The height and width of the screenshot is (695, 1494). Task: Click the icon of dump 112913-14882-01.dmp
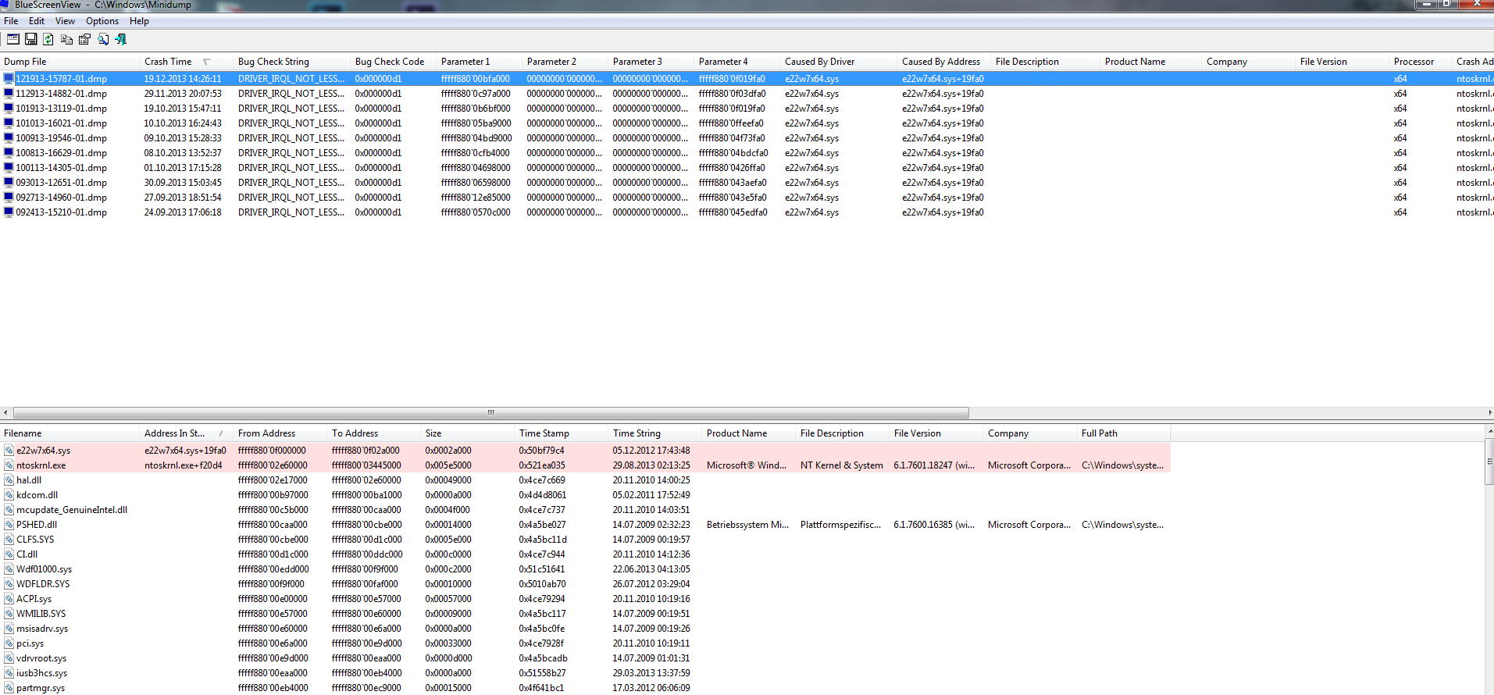(x=9, y=94)
